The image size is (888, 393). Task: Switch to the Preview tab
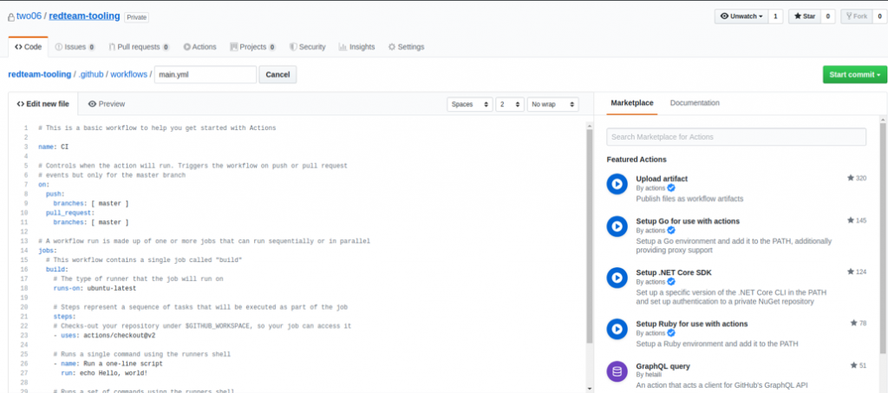tap(107, 104)
